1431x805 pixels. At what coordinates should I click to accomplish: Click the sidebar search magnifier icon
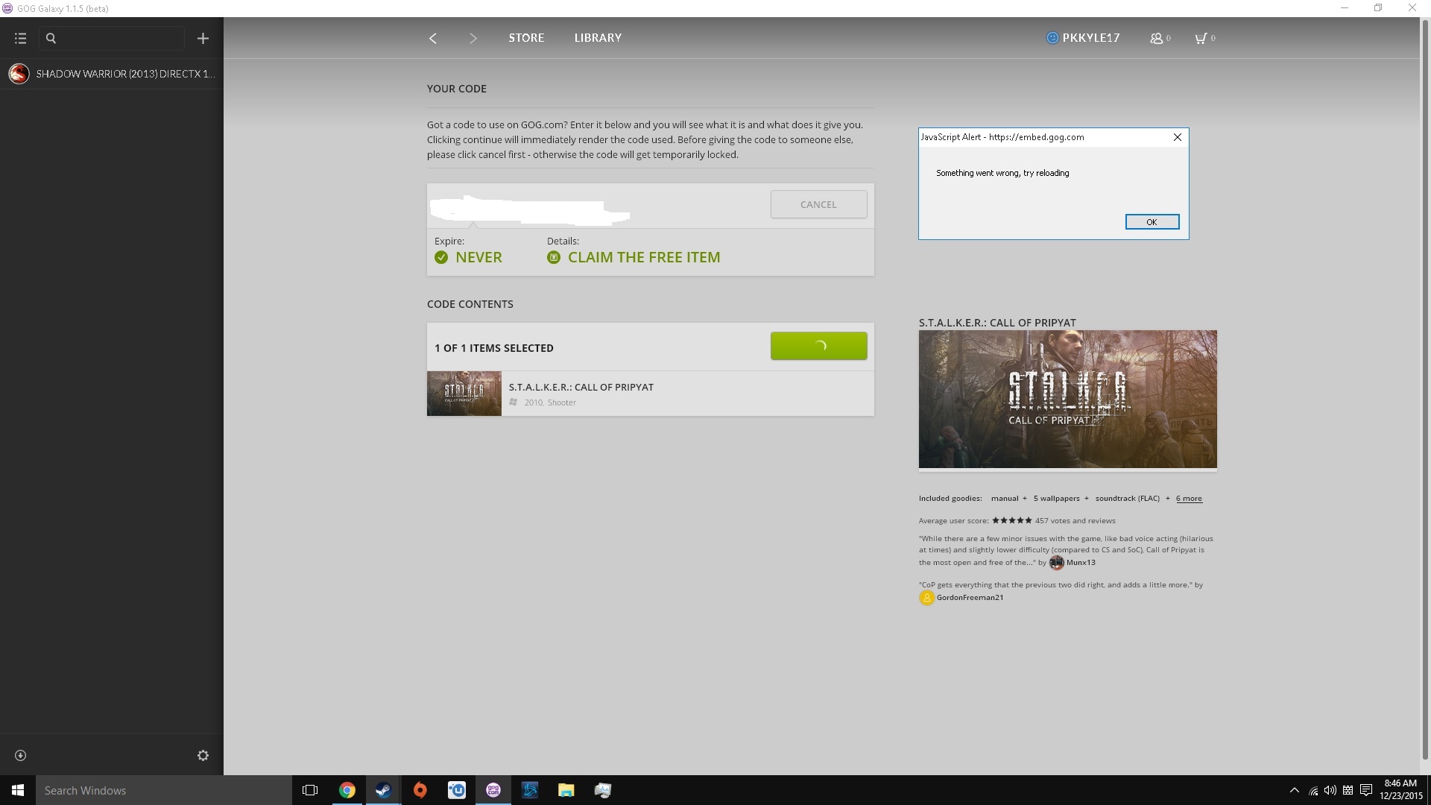coord(51,38)
